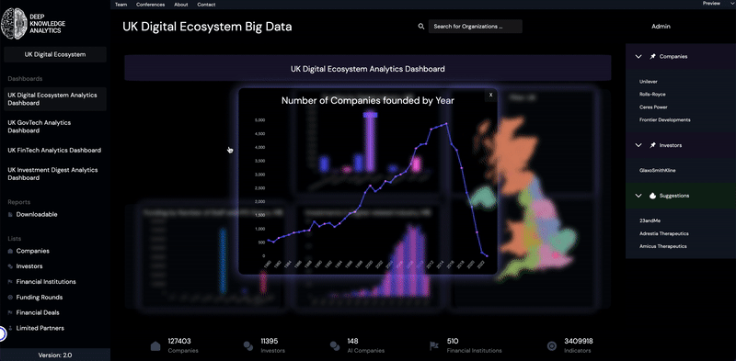Select GlaxoSmithKline in Investors panel
The image size is (736, 361).
pyautogui.click(x=657, y=171)
